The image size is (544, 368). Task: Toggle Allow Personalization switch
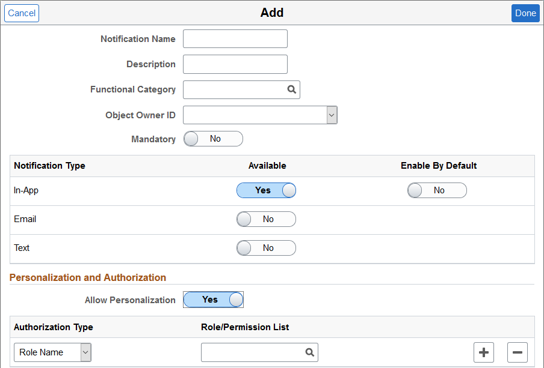213,300
